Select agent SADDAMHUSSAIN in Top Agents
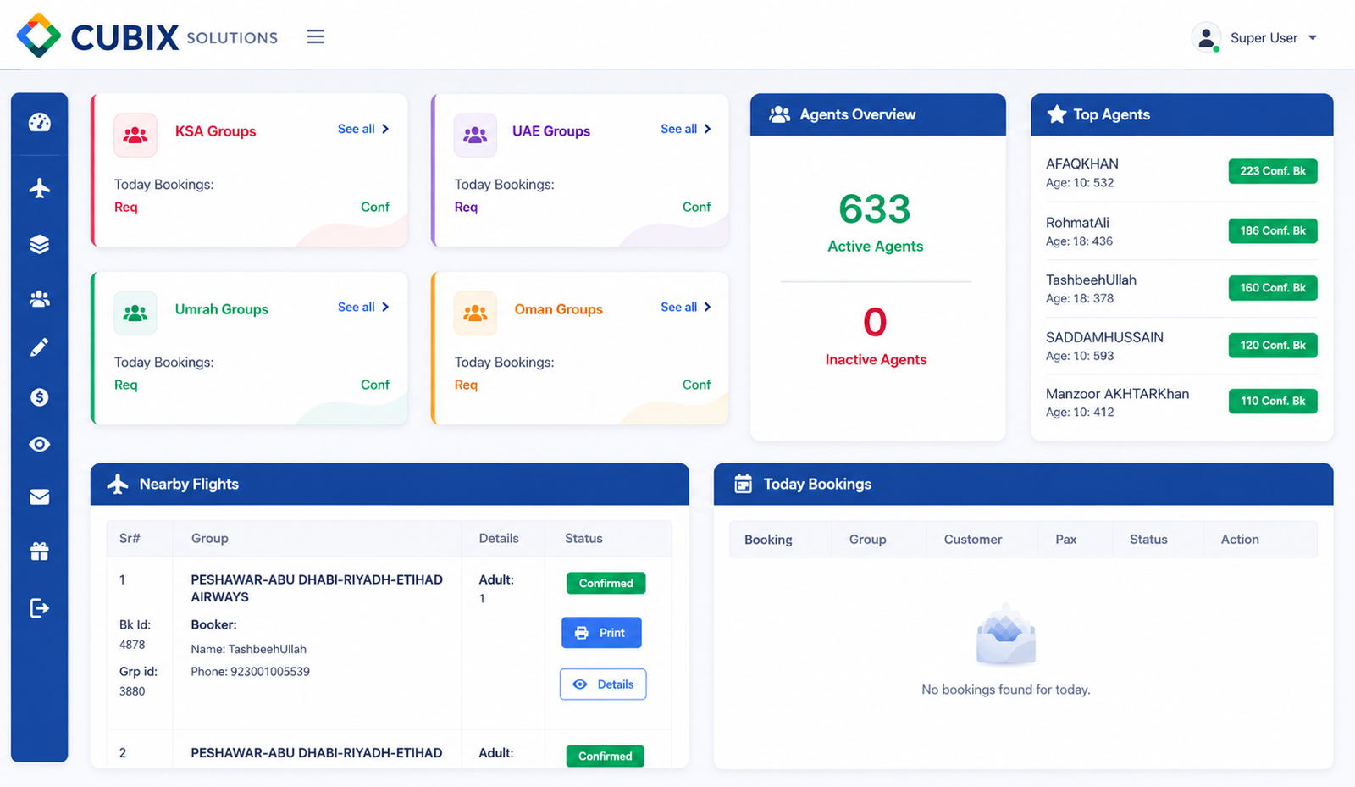The height and width of the screenshot is (787, 1355). 1104,337
